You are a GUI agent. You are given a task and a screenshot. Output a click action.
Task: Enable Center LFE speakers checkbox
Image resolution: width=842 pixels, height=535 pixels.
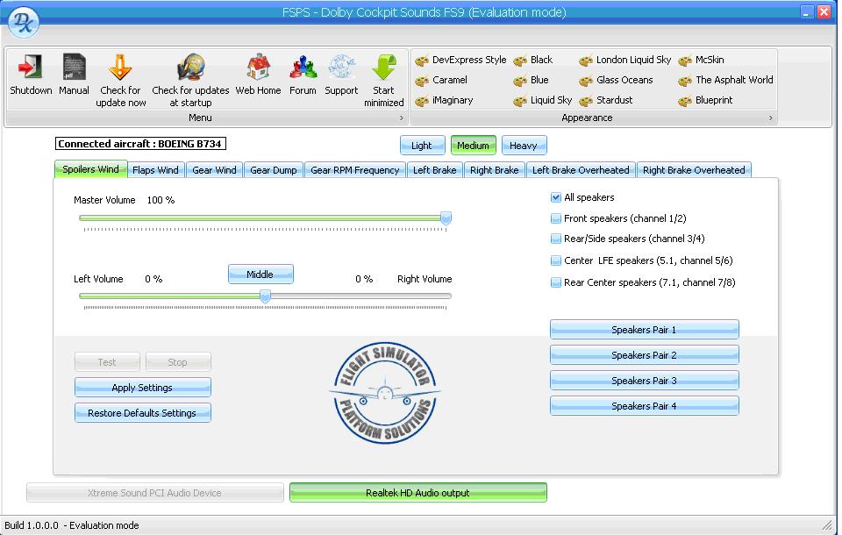556,261
